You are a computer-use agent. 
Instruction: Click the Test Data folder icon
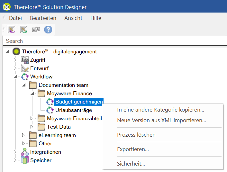41,127
